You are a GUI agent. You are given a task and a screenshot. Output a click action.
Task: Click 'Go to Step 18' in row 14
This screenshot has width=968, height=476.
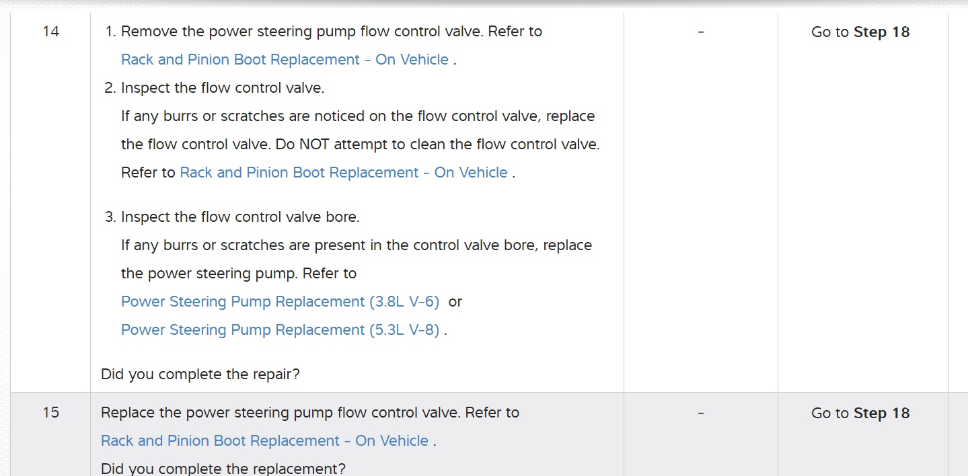click(x=860, y=32)
